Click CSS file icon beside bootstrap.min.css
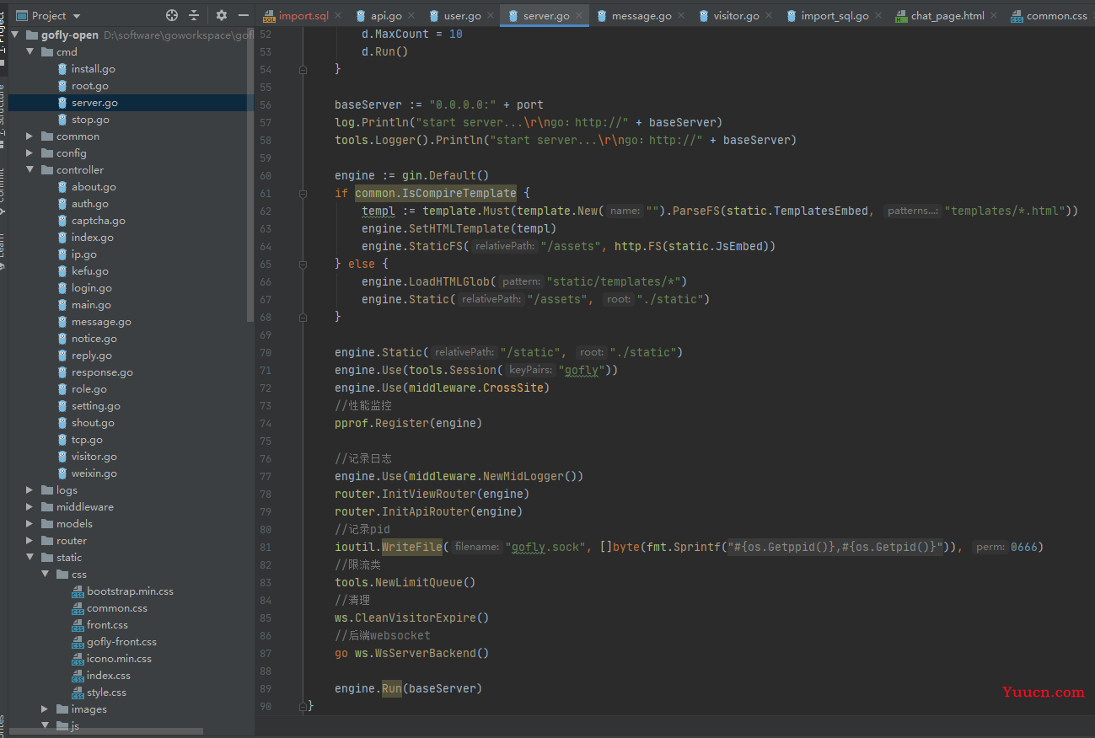The width and height of the screenshot is (1095, 738). point(78,591)
